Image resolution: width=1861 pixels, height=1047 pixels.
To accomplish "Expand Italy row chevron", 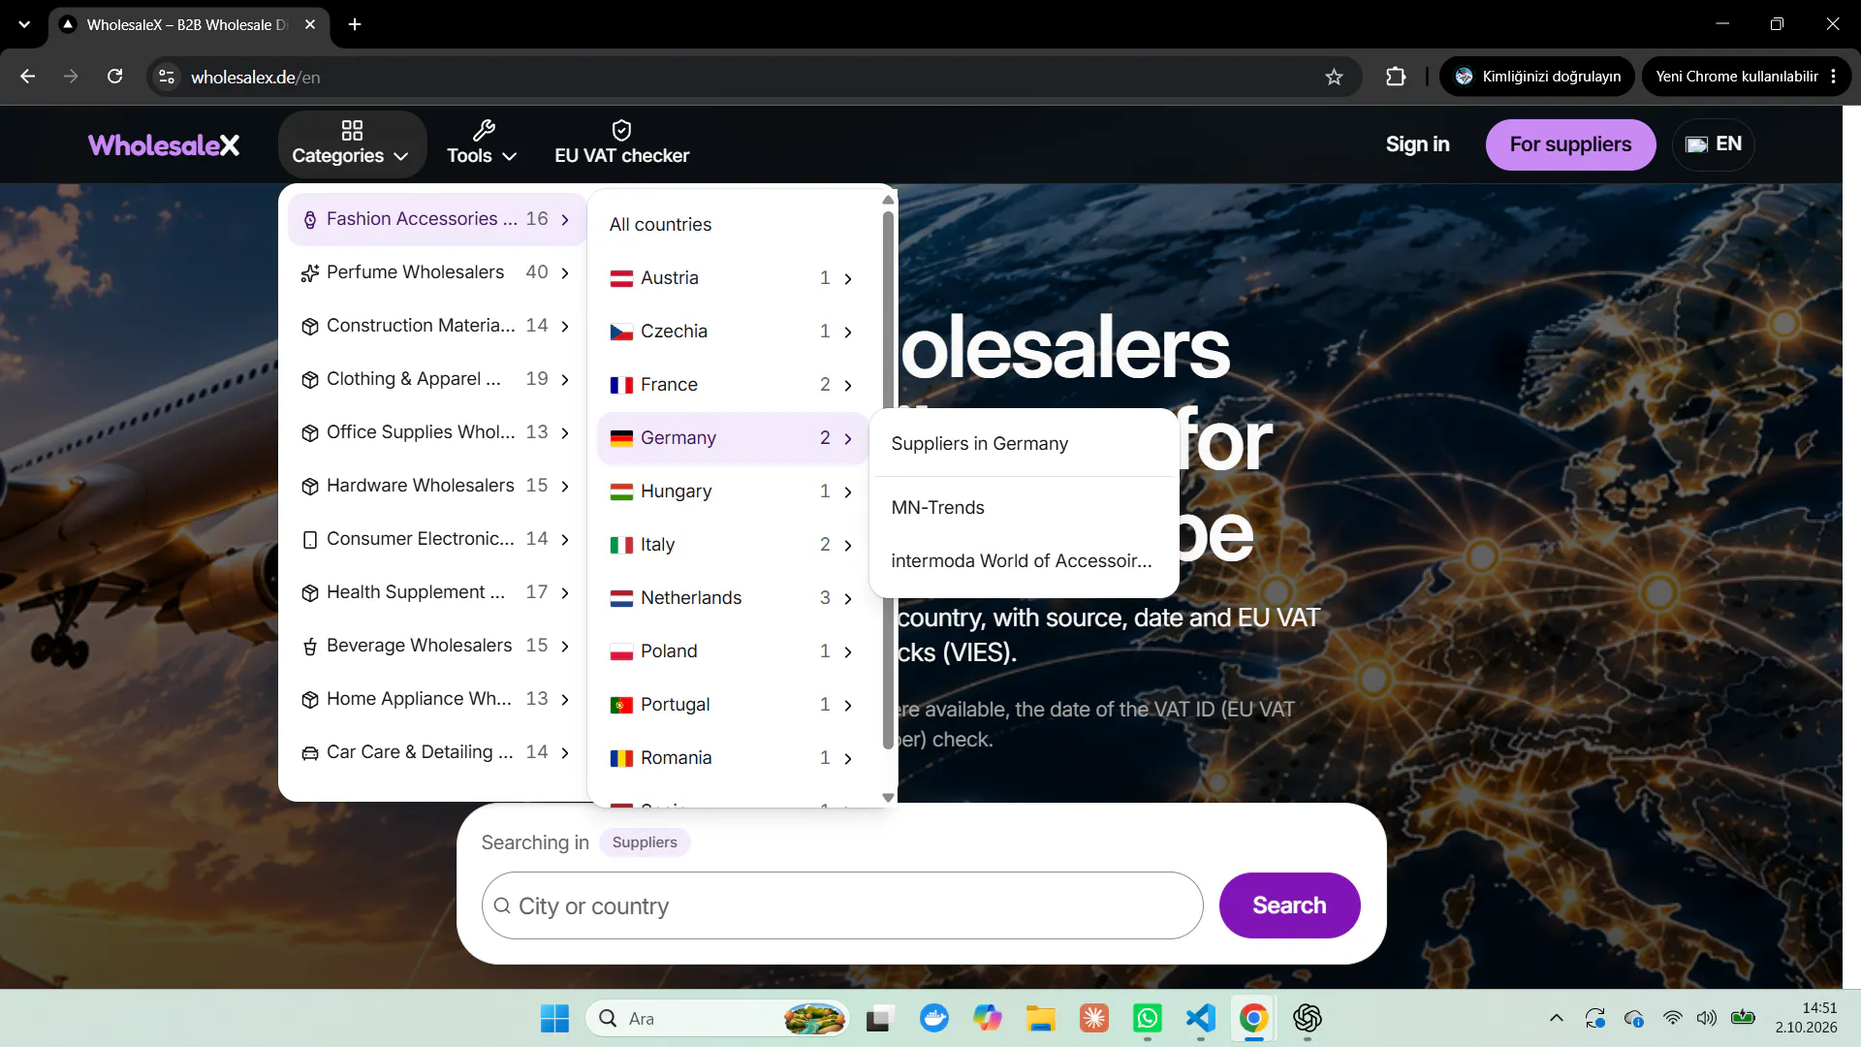I will [x=848, y=546].
